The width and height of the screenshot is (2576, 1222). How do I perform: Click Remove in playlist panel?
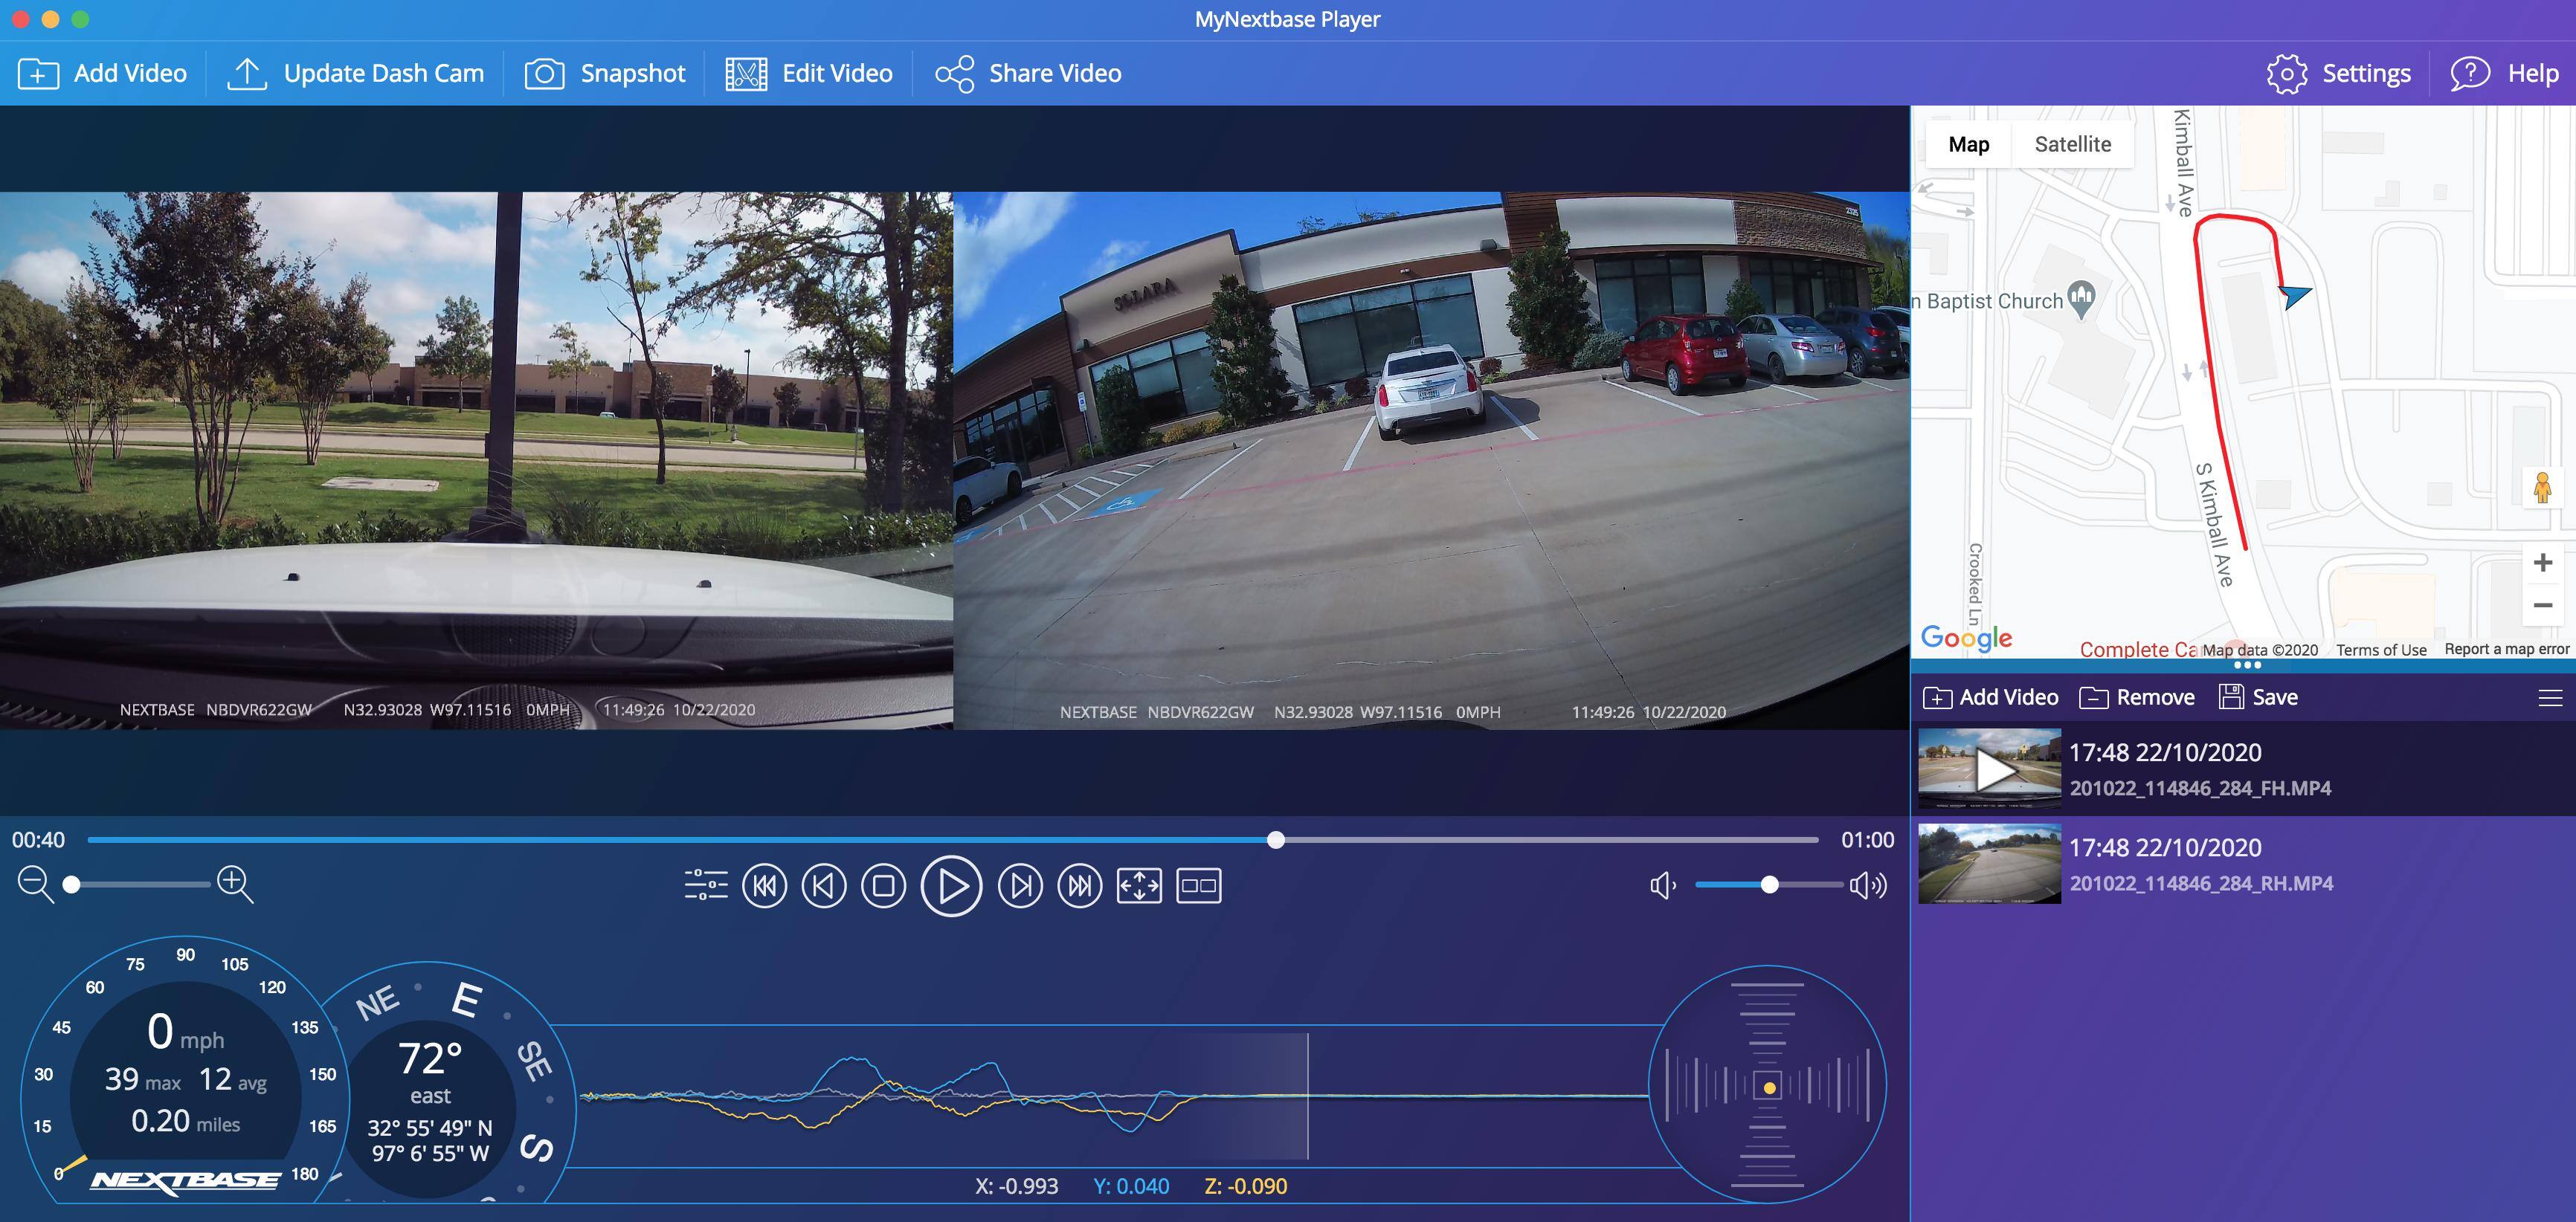point(2137,697)
